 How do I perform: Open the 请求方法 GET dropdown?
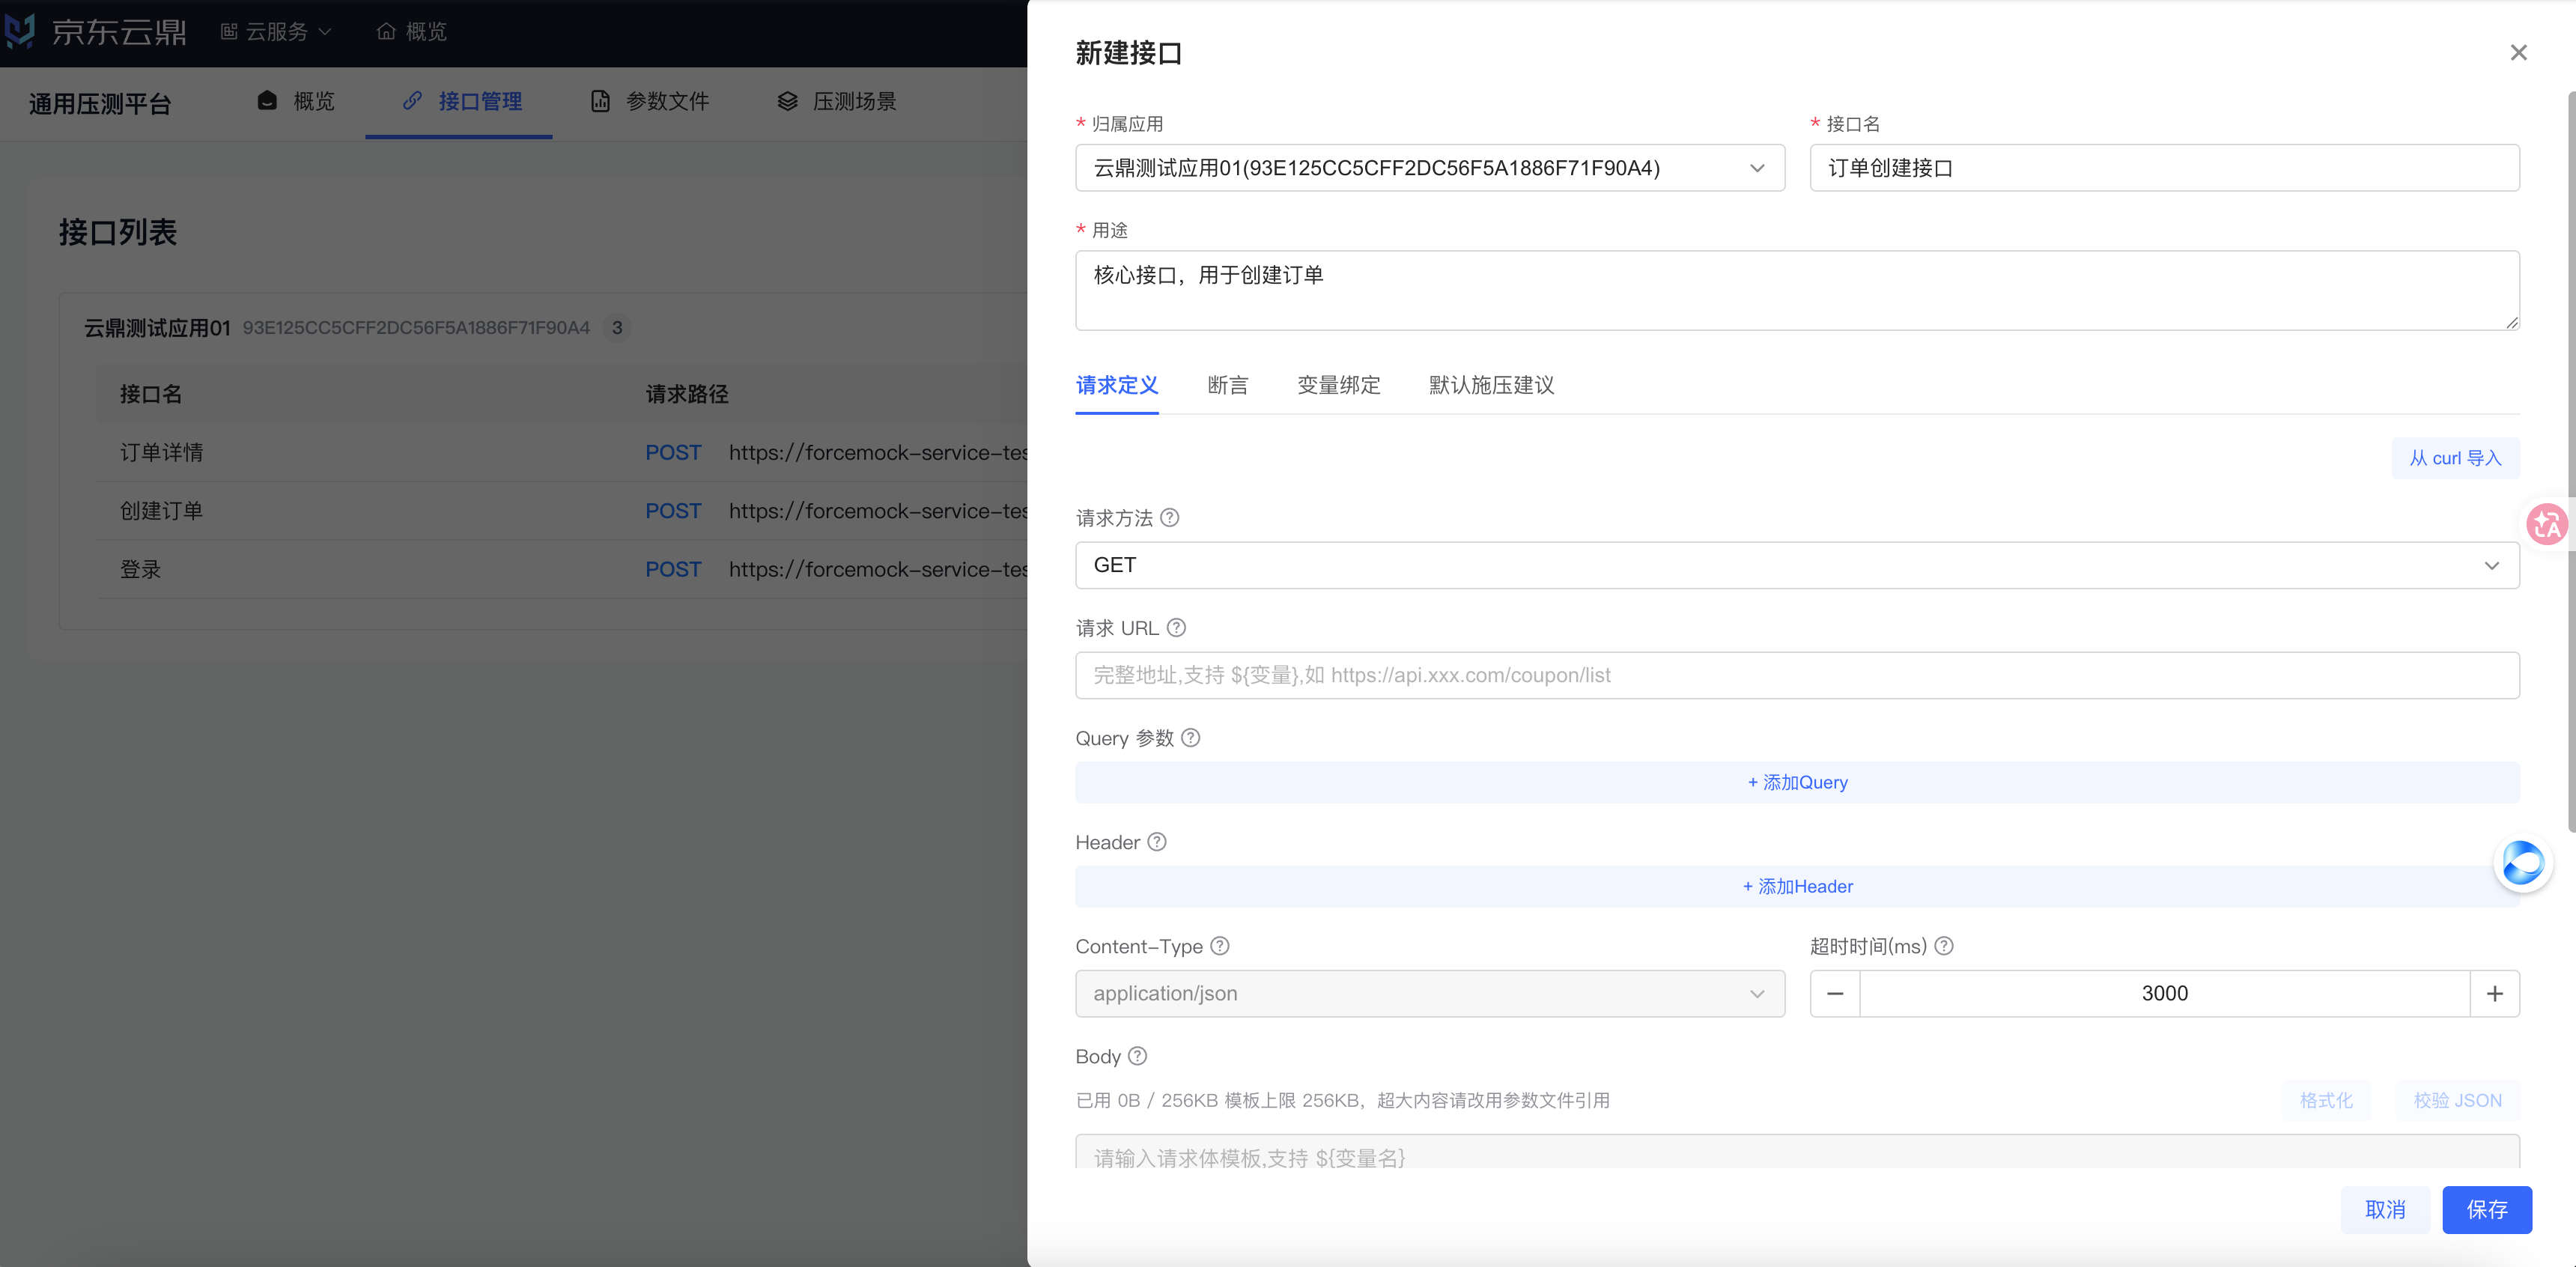tap(1796, 565)
